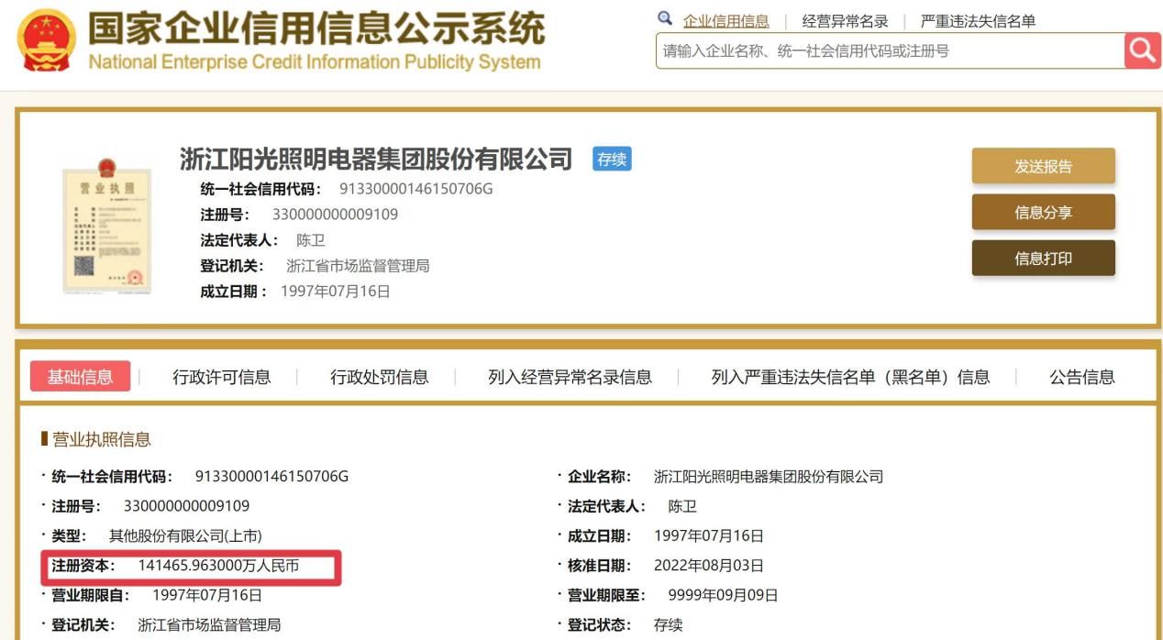
Task: Focus the enterprise name search input field
Action: pyautogui.click(x=888, y=51)
